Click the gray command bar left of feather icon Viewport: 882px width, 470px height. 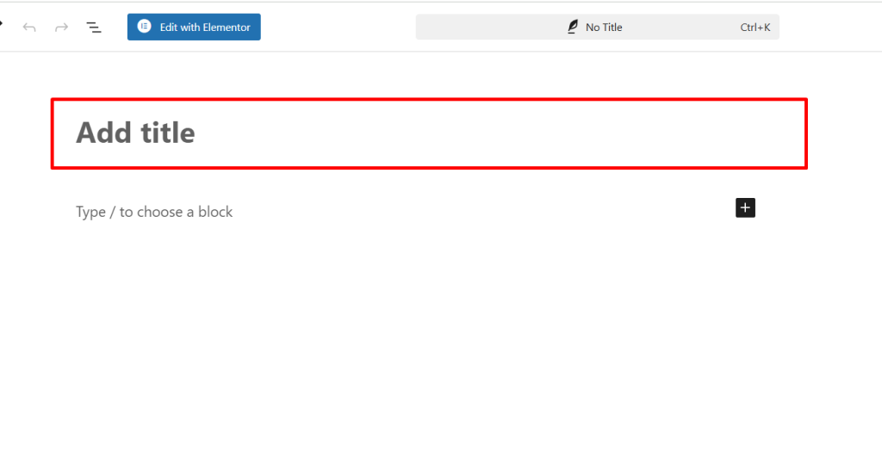[x=491, y=28]
